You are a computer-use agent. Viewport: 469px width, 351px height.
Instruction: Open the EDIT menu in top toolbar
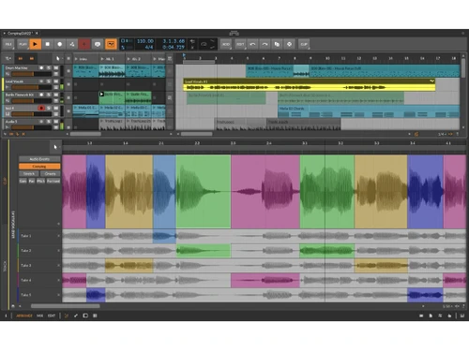(x=240, y=44)
